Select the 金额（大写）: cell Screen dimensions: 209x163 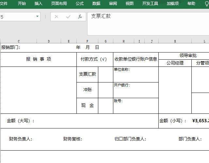(x=79, y=121)
